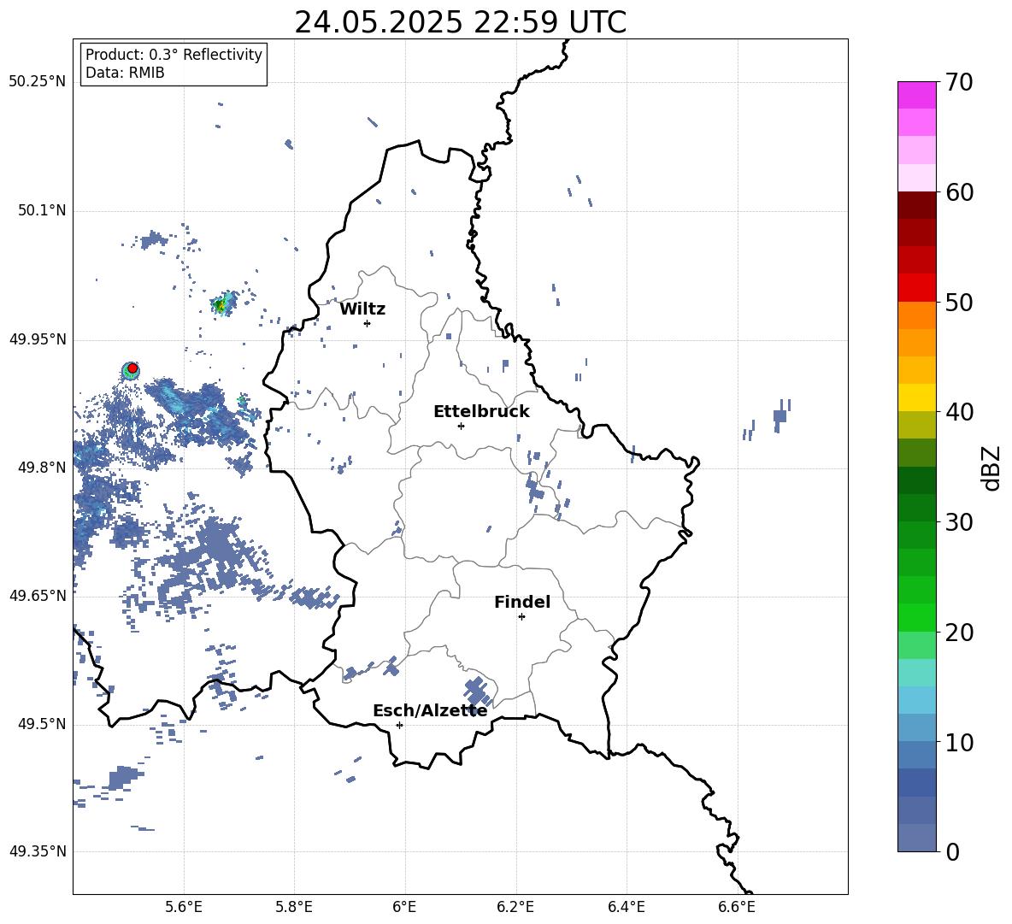
Task: Click the 49.95°N latitude label
Action: pyautogui.click(x=38, y=339)
